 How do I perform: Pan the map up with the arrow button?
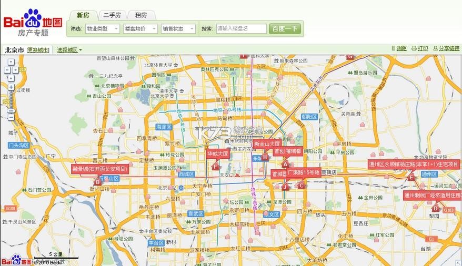[x=11, y=62]
